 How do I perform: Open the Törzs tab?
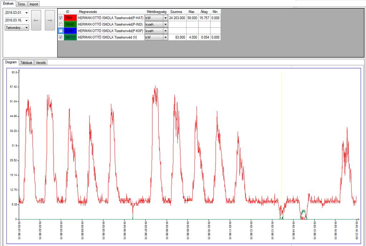(21, 4)
